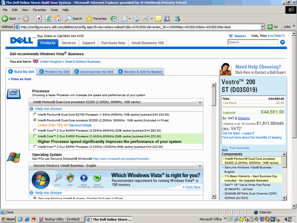Click the browser page scrollbar up arrow
Image resolution: width=297 pixels, height=223 pixels.
pos(294,34)
